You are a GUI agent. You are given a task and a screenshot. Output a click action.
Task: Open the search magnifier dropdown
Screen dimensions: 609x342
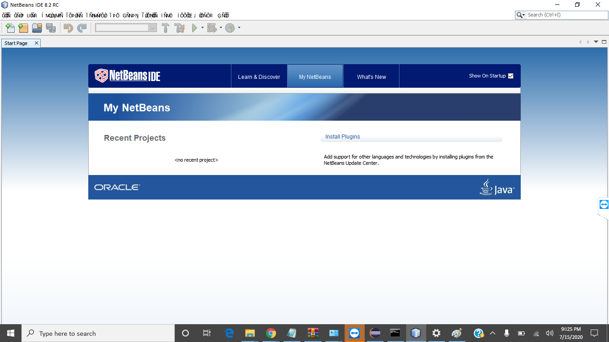[x=521, y=15]
